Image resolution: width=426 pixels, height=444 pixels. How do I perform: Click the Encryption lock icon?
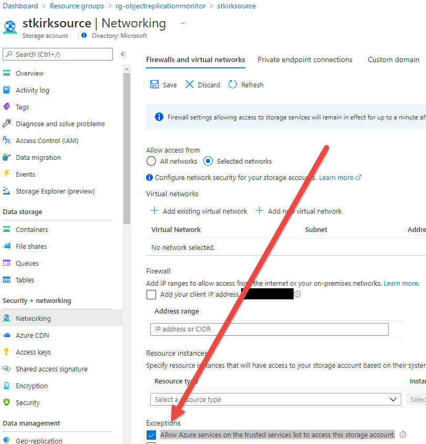[x=6, y=386]
